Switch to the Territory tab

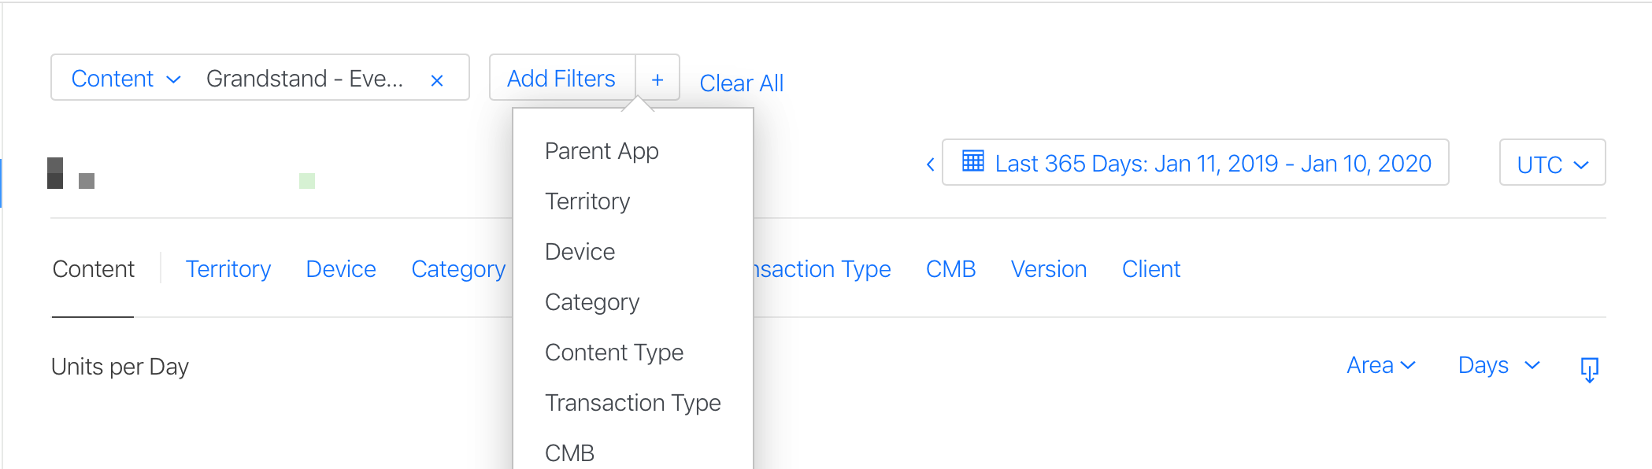pos(228,269)
